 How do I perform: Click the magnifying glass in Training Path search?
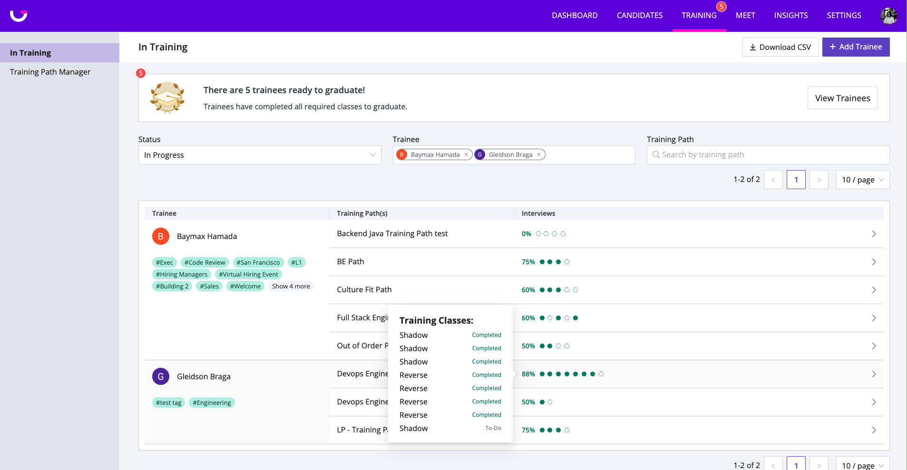(656, 154)
